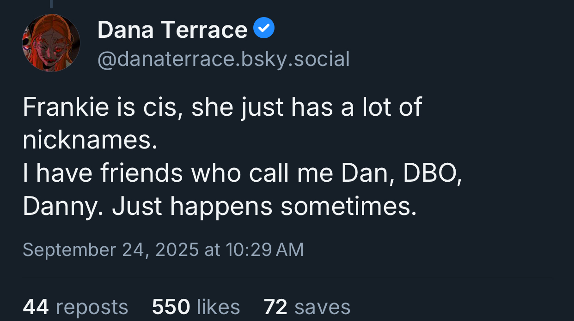The height and width of the screenshot is (321, 574).
Task: Click the number 550 beside likes
Action: pos(171,307)
